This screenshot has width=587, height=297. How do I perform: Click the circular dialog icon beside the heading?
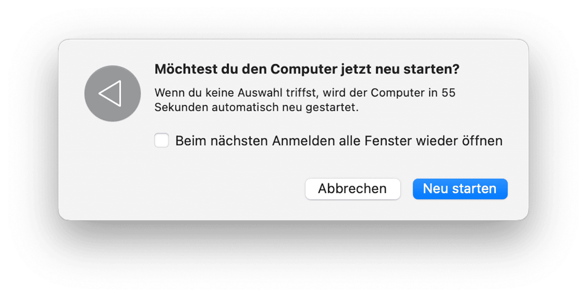click(x=112, y=93)
